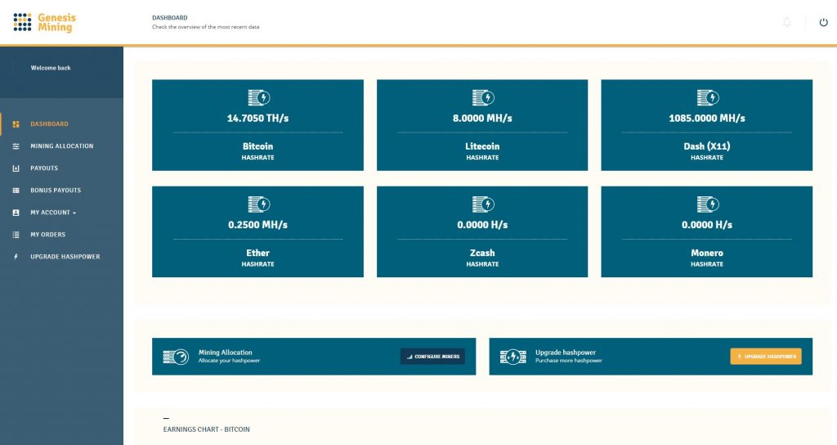Click the 14.7050 TH/s value
This screenshot has width=837, height=445.
click(257, 118)
